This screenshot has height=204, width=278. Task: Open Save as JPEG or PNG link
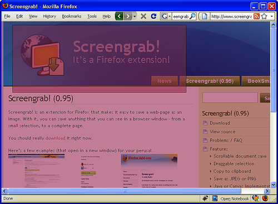[x=235, y=179]
